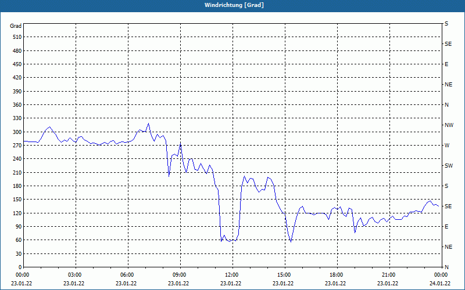
Task: Click the 210 y-axis value
Action: 17,172
